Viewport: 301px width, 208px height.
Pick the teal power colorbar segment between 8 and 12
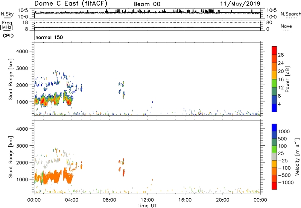274,92
